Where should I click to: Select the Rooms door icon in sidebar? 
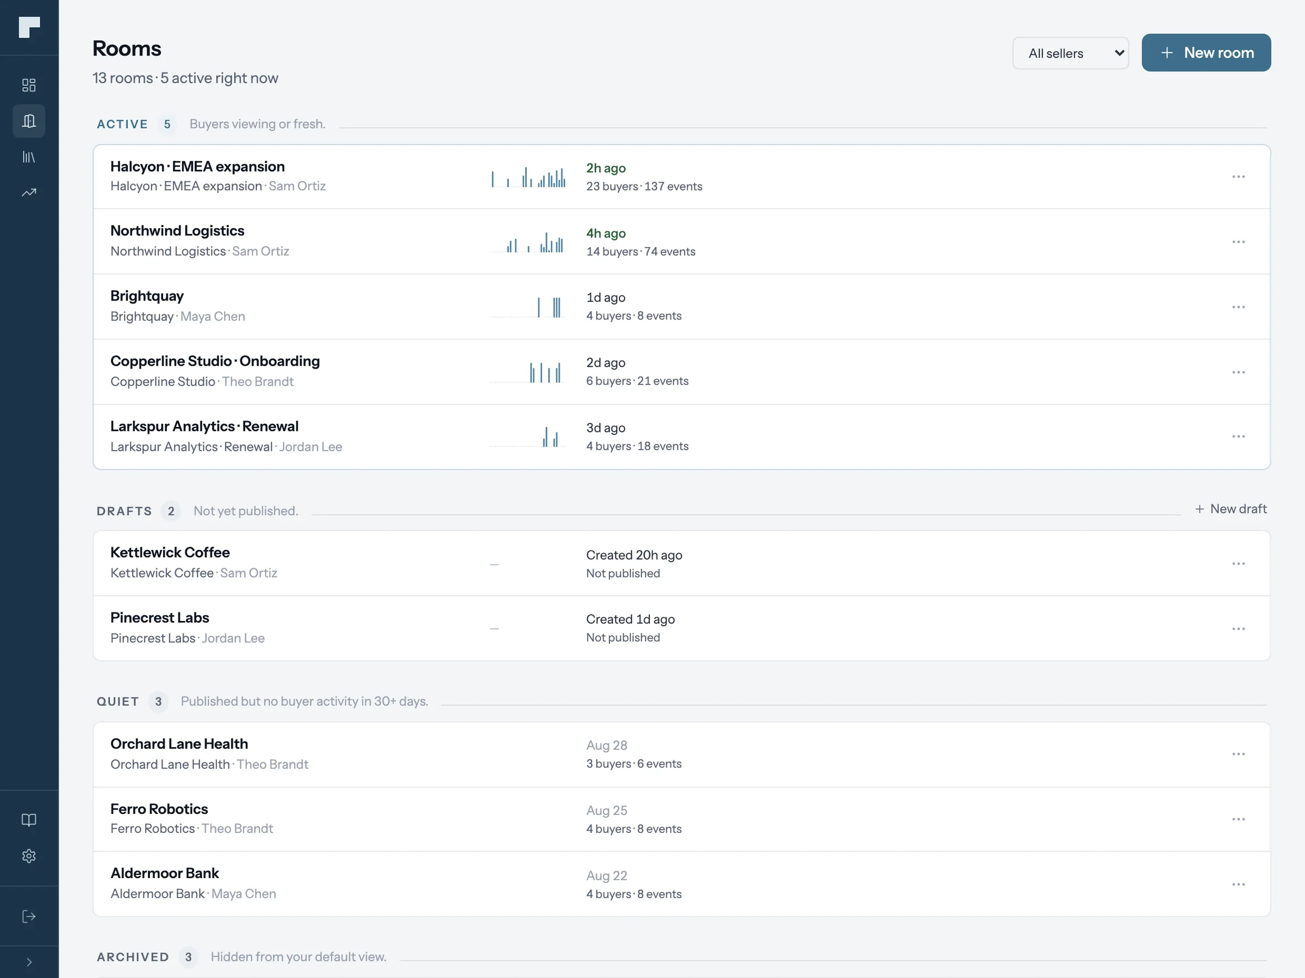29,121
